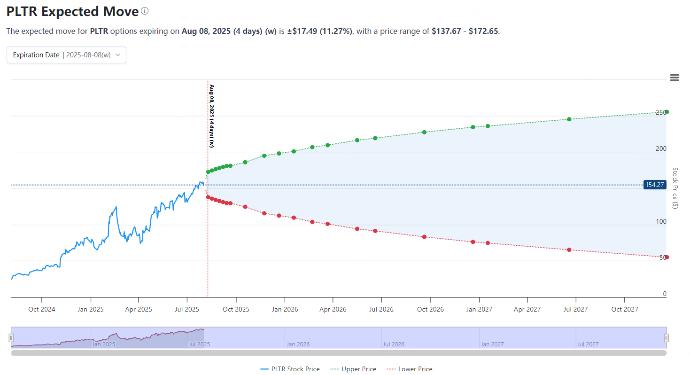
Task: Click the Jul 2026 label in the navigator
Action: pos(394,344)
